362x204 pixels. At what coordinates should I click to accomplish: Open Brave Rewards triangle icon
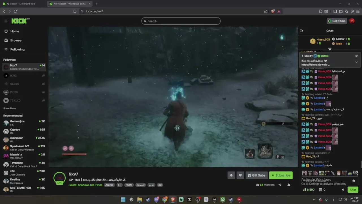(279, 11)
